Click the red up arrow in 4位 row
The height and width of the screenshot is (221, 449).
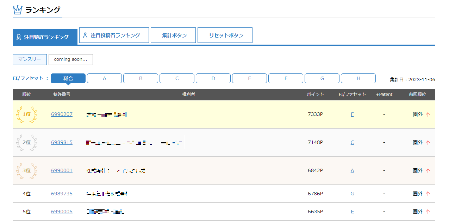428,194
